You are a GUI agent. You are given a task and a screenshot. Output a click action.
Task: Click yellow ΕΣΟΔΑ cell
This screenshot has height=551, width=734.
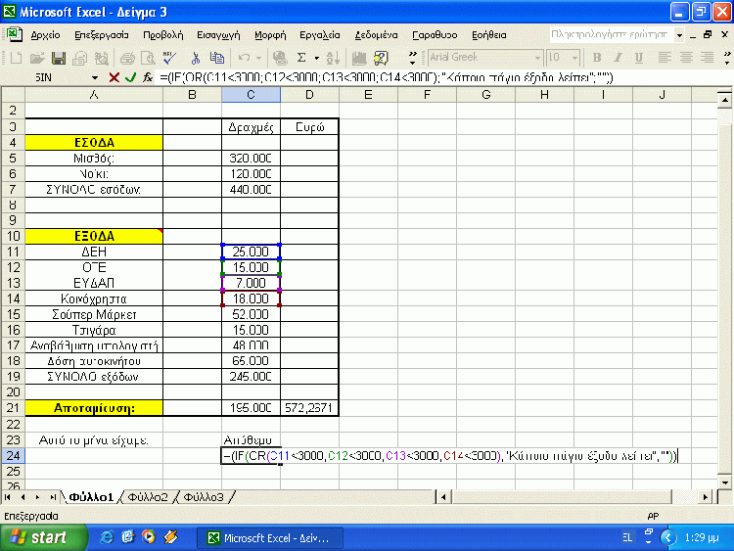coord(94,142)
